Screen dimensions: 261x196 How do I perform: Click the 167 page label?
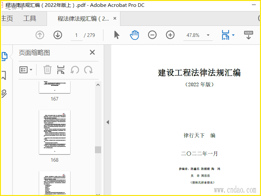coord(54,99)
